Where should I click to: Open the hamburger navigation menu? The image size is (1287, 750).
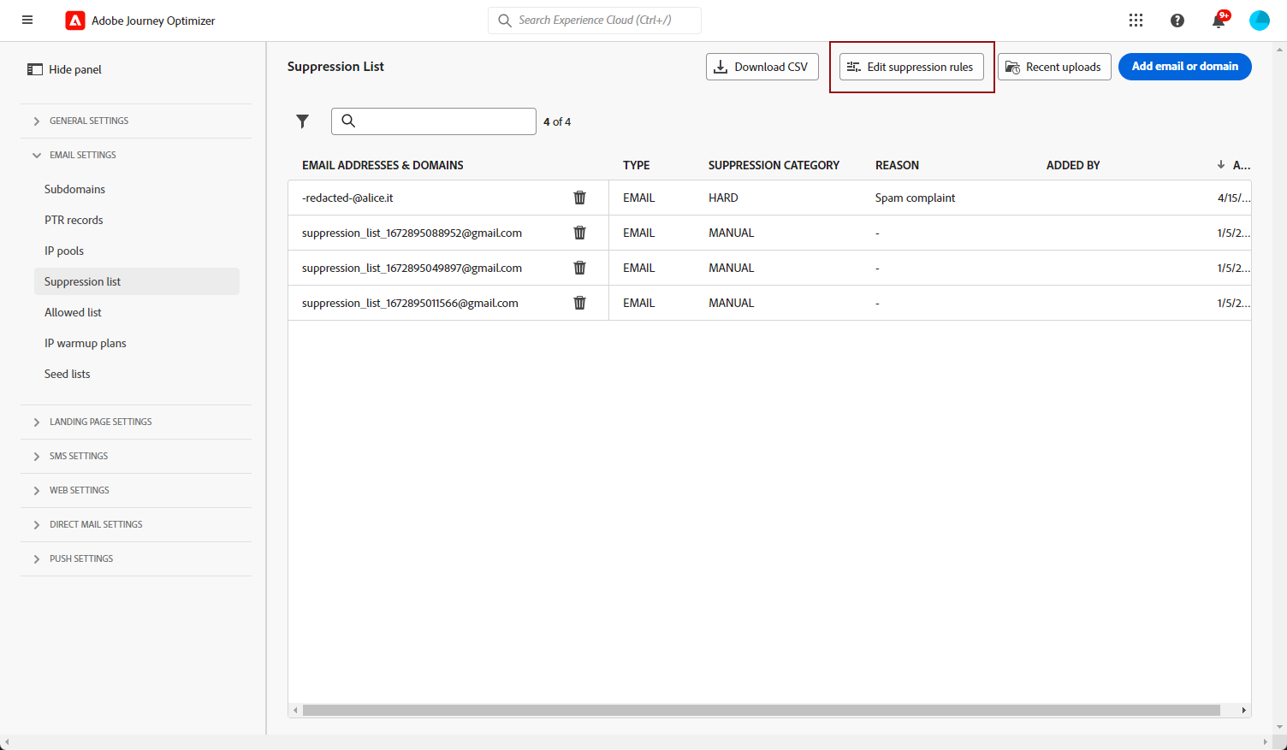coord(27,20)
